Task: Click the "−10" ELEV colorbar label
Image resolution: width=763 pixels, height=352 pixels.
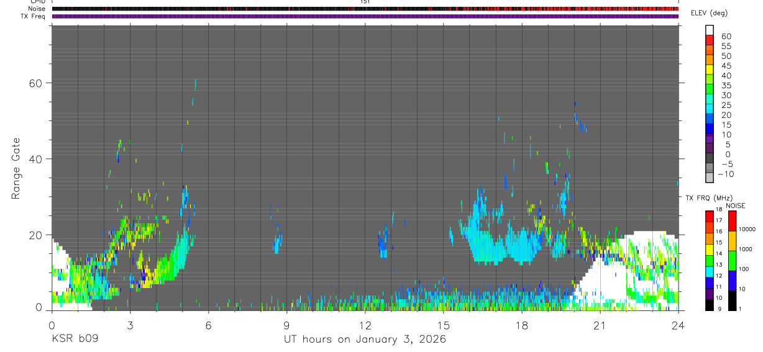Action: (724, 174)
